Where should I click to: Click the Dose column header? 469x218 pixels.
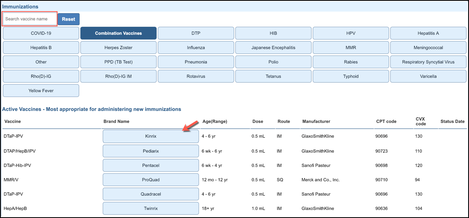[x=258, y=121]
